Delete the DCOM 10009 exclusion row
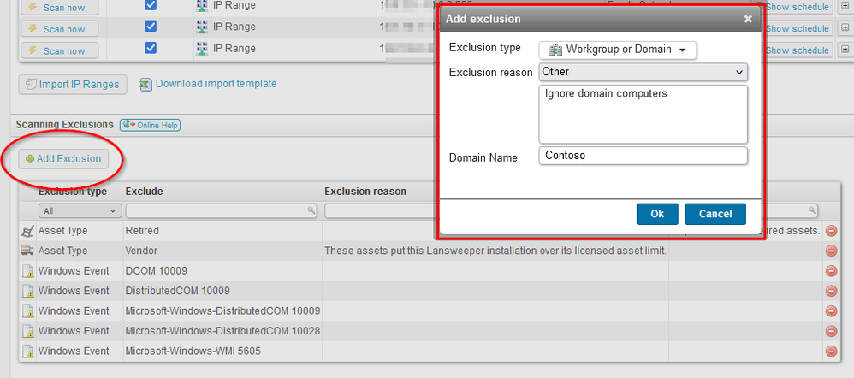 pyautogui.click(x=830, y=271)
